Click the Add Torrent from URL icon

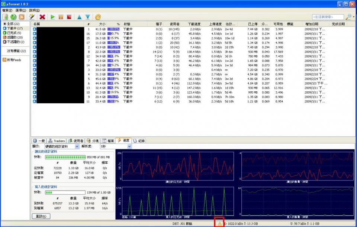(13, 17)
